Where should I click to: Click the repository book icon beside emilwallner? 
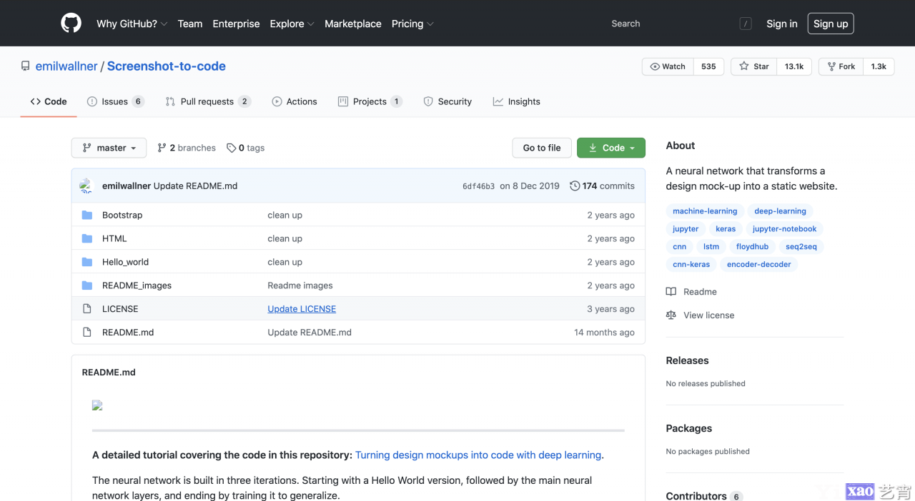click(x=26, y=66)
